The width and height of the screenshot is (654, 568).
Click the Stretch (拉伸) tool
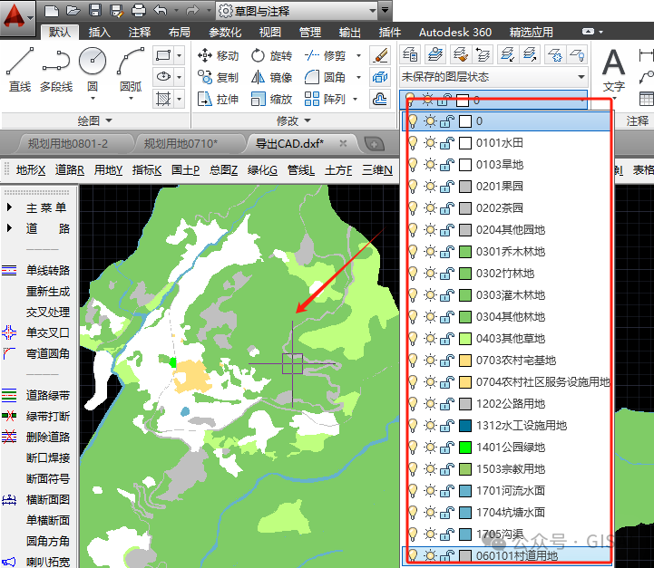218,99
